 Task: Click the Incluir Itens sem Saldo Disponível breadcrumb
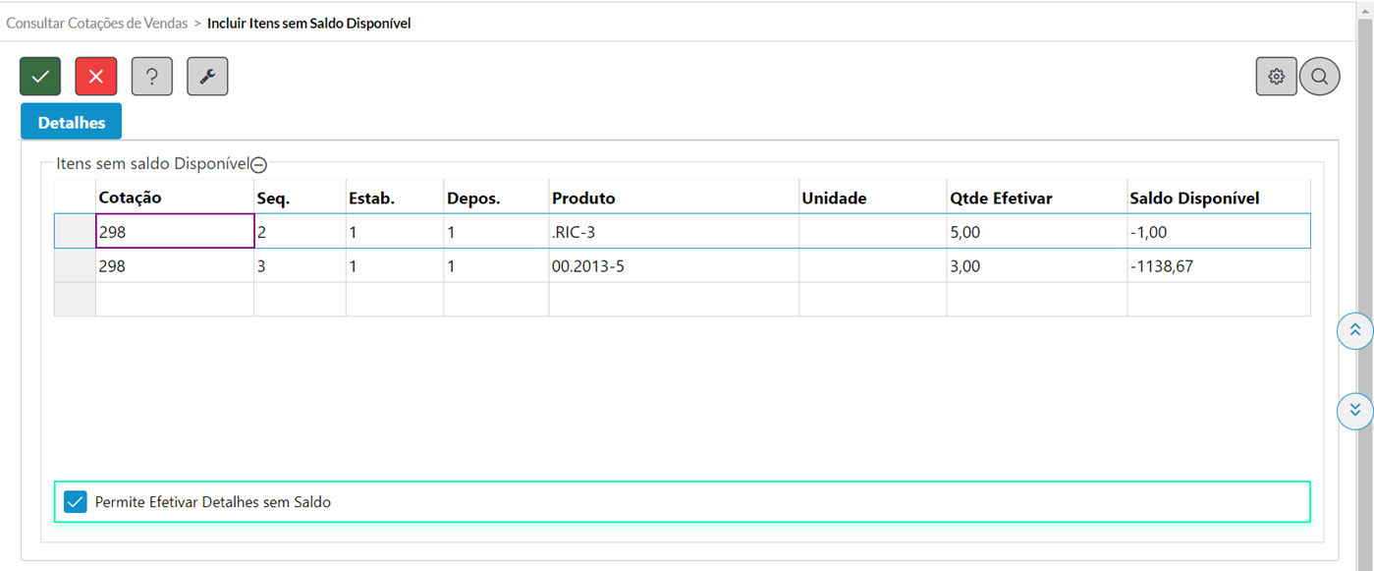click(x=309, y=23)
